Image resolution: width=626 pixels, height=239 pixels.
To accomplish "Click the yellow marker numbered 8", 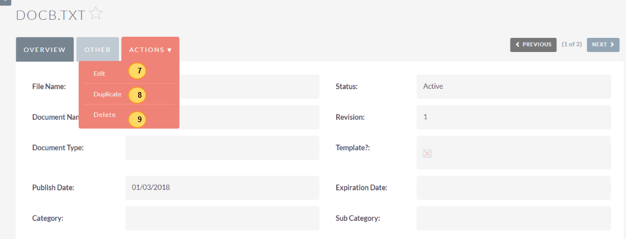I will coord(138,95).
